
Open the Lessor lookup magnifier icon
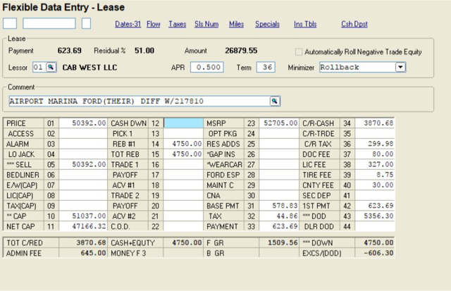click(x=51, y=67)
